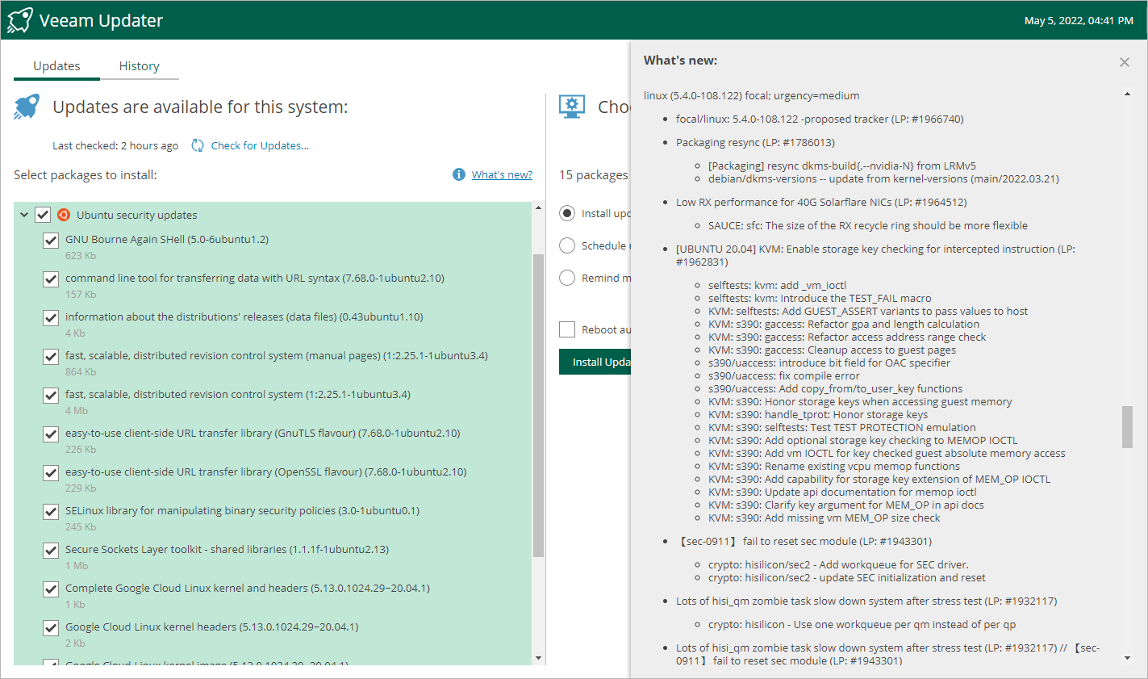Select the Schedule radio option
Viewport: 1148px width, 679px height.
(567, 245)
